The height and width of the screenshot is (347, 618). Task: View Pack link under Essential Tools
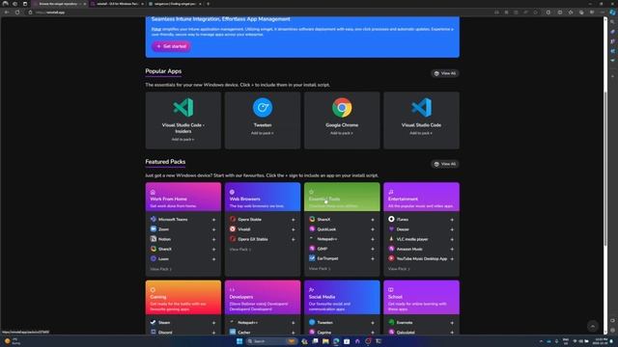(x=320, y=269)
